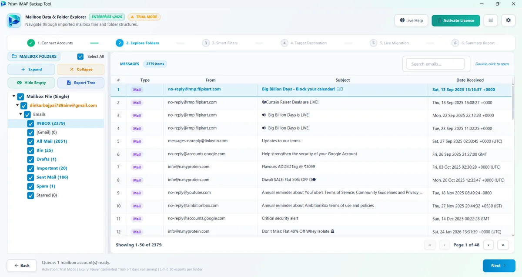Uncheck the Important (20) checkbox
Screen dimensions: 522x277
[x=30, y=168]
